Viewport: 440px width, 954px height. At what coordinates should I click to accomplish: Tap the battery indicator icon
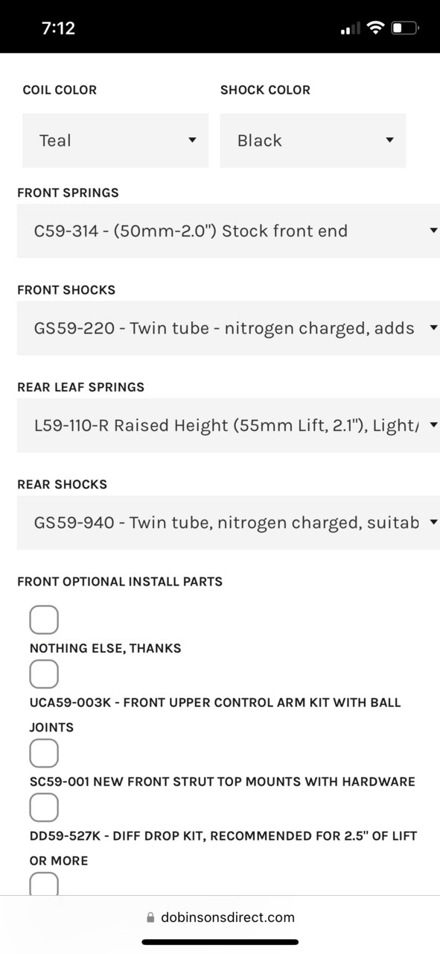click(405, 28)
